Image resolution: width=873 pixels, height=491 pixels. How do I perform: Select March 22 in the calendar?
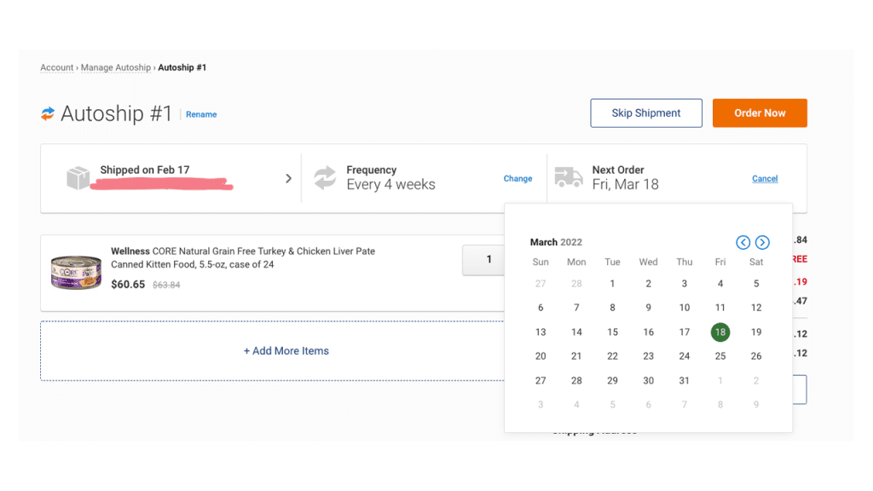[x=612, y=355]
